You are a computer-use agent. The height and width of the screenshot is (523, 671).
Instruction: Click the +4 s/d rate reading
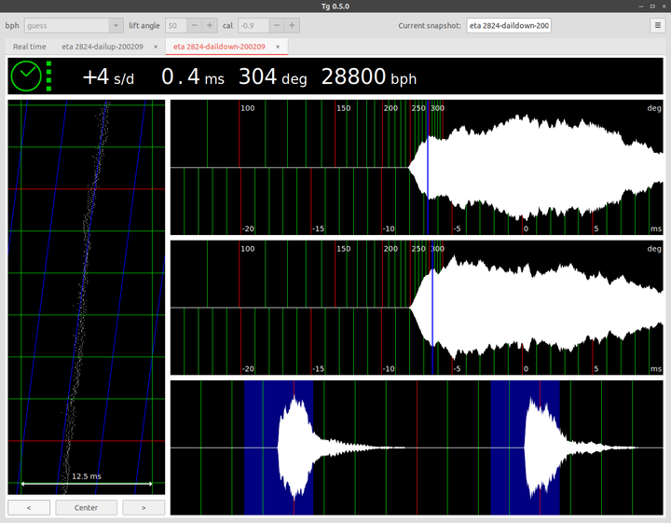point(108,77)
